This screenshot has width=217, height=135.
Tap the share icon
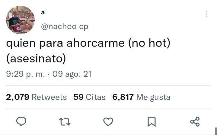click(195, 122)
